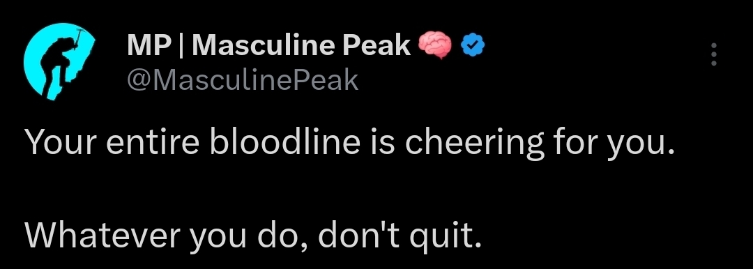Click the blue verified checkmark badge
The image size is (753, 269).
pos(473,45)
